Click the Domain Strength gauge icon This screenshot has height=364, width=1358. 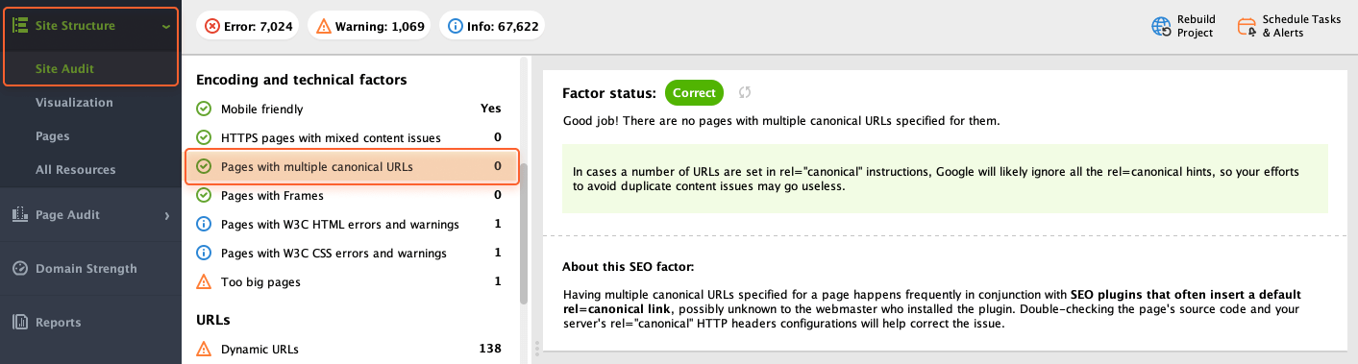coord(19,268)
